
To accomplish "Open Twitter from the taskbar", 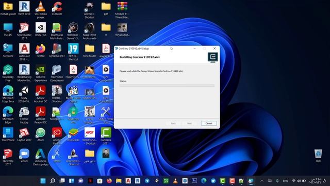I will point(213,181).
